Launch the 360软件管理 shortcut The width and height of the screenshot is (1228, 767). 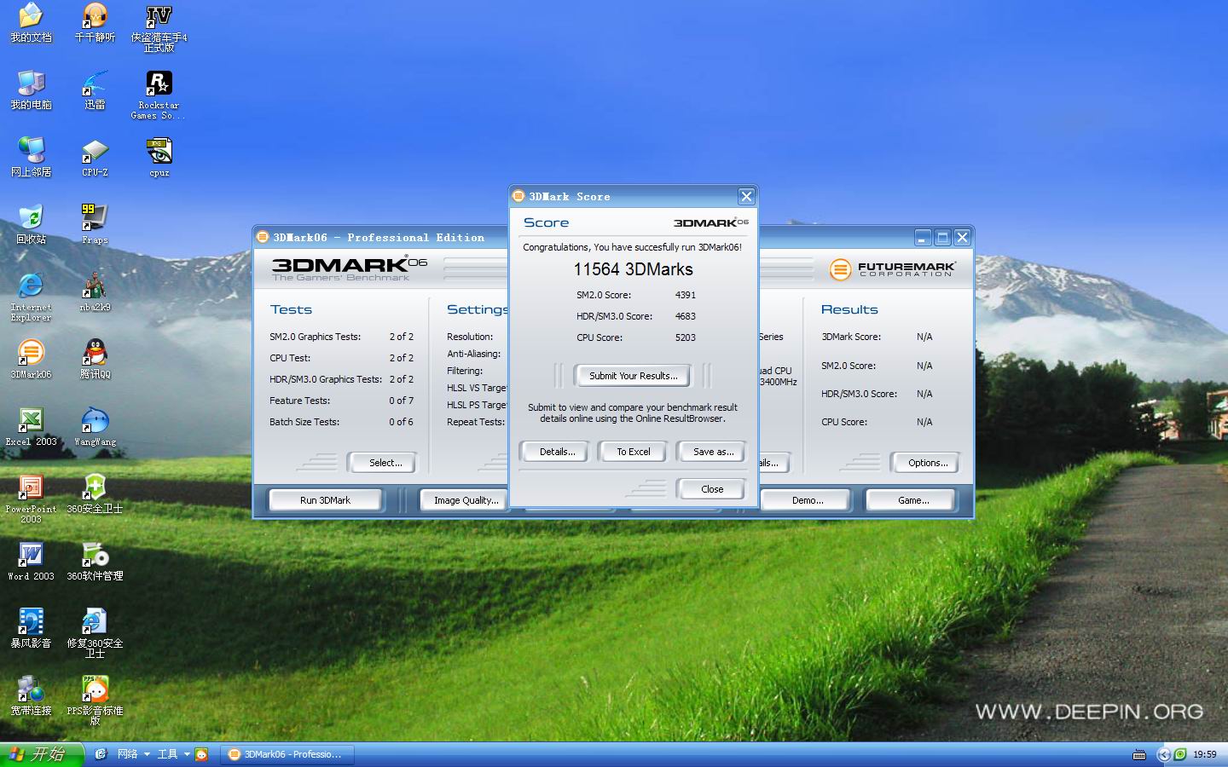tap(95, 562)
